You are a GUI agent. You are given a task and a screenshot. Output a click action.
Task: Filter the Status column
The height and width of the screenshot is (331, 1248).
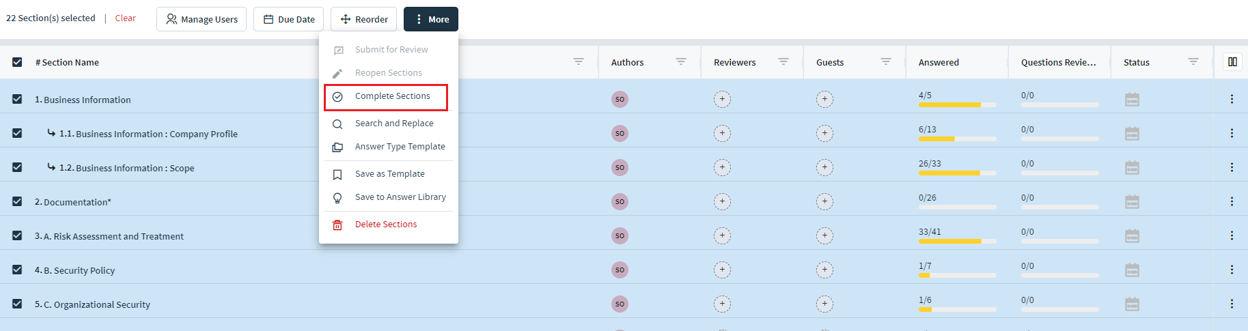tap(1193, 61)
